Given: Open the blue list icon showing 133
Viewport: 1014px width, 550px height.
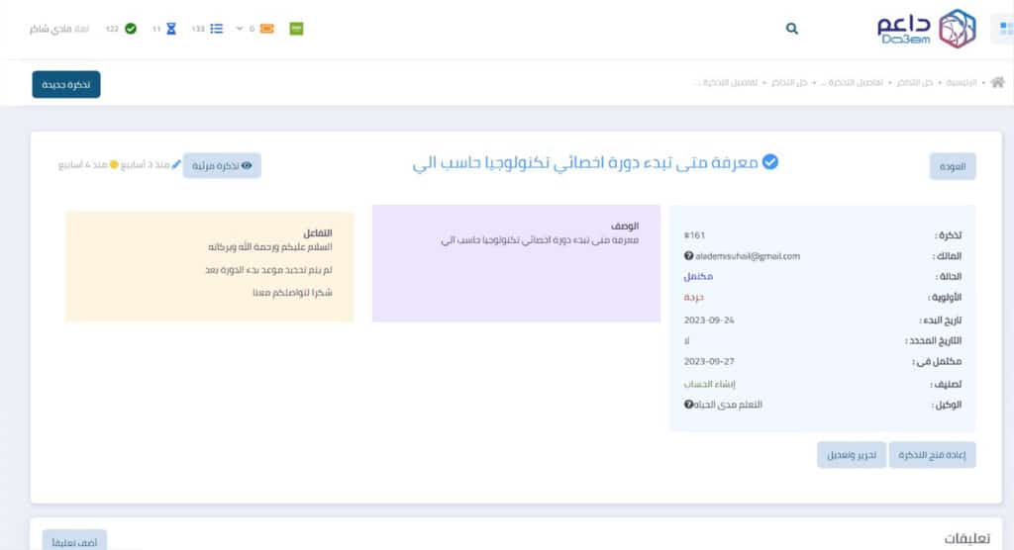Looking at the screenshot, I should tap(217, 29).
